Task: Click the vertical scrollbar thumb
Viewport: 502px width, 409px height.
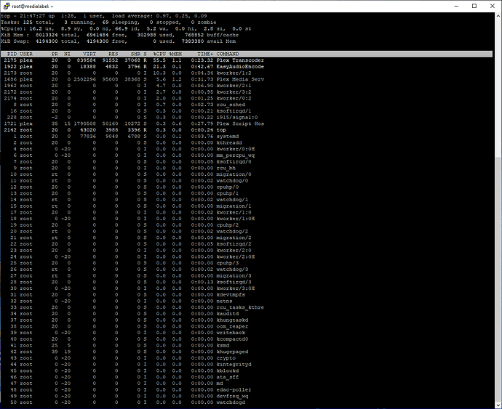Action: tap(498, 280)
